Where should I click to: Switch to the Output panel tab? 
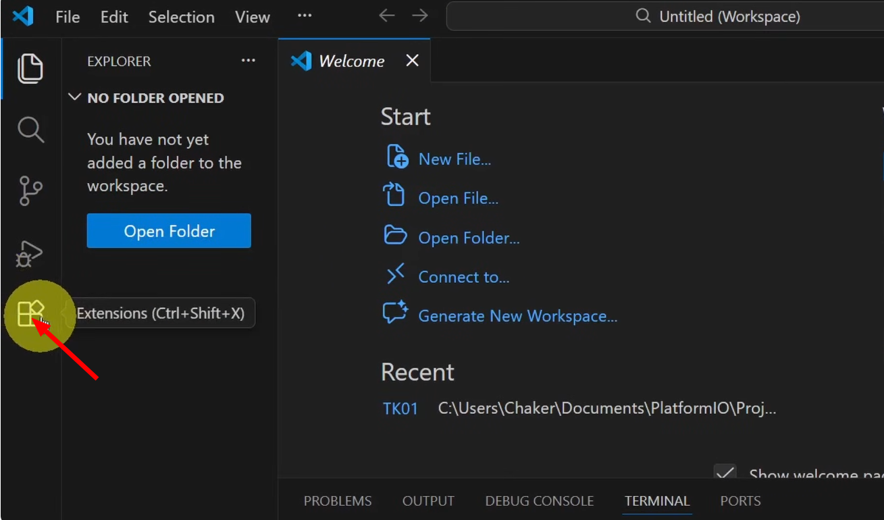click(x=428, y=501)
